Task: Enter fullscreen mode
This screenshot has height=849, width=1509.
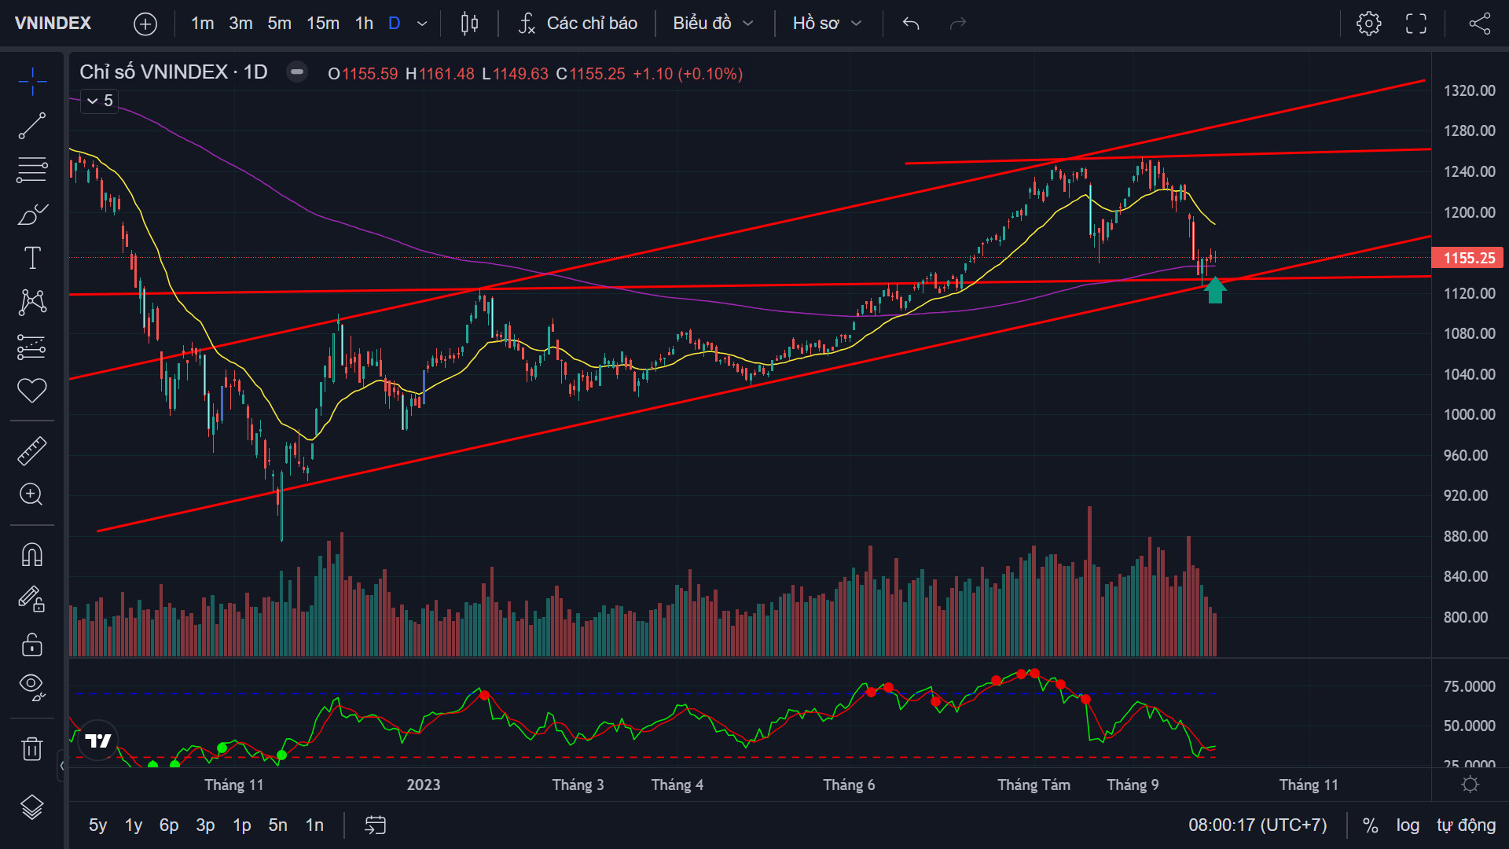Action: point(1416,24)
